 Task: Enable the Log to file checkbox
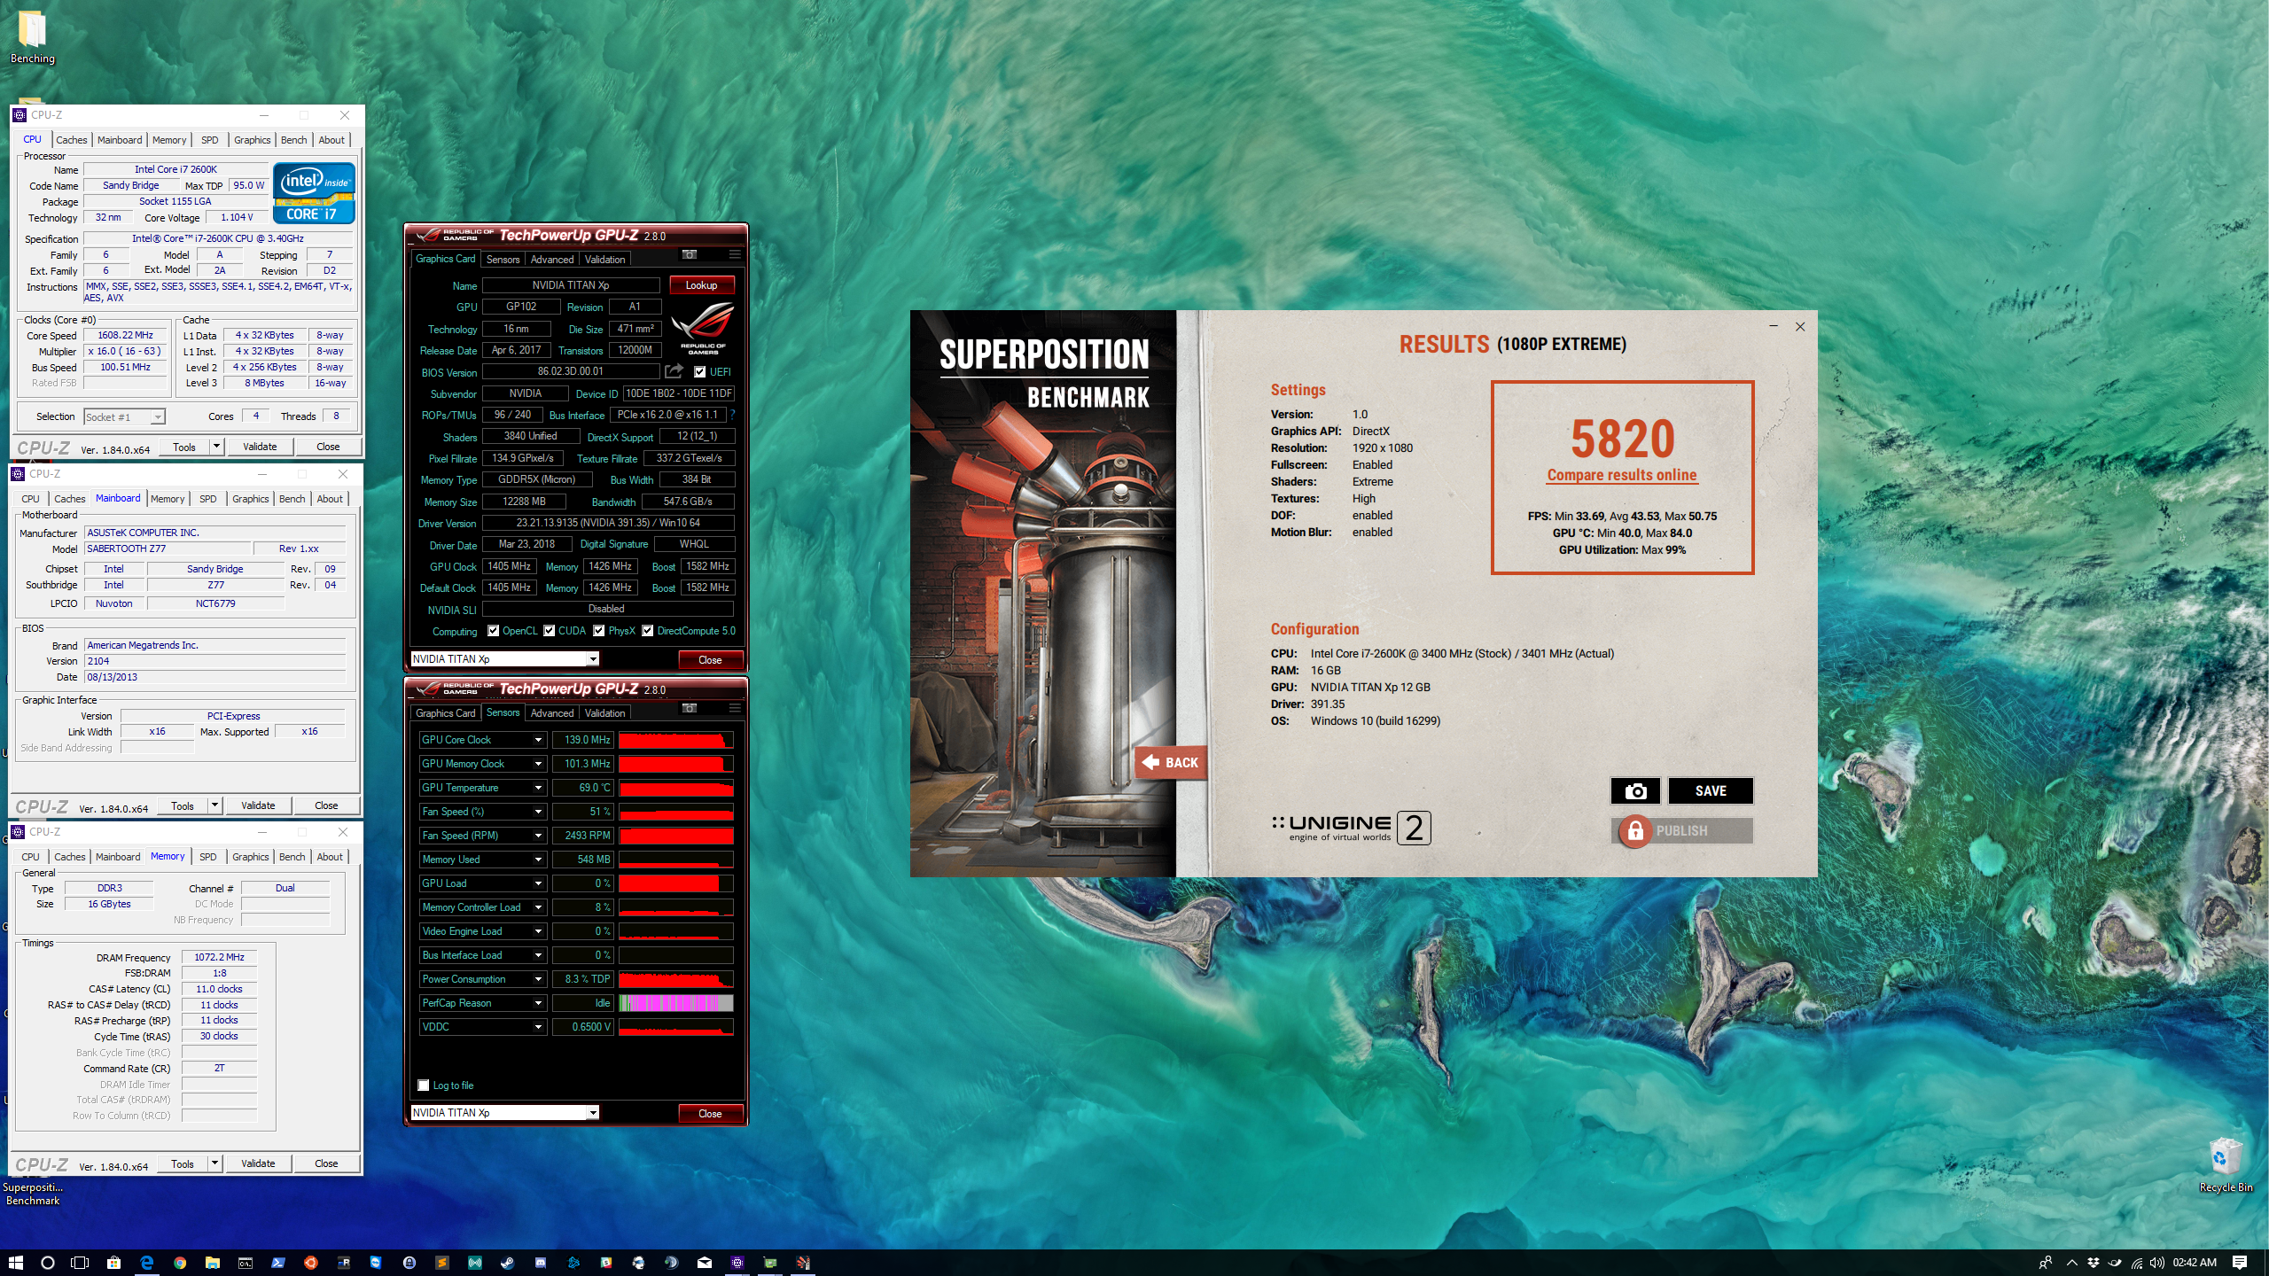424,1085
